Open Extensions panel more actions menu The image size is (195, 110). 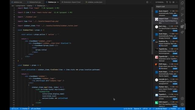click(177, 2)
